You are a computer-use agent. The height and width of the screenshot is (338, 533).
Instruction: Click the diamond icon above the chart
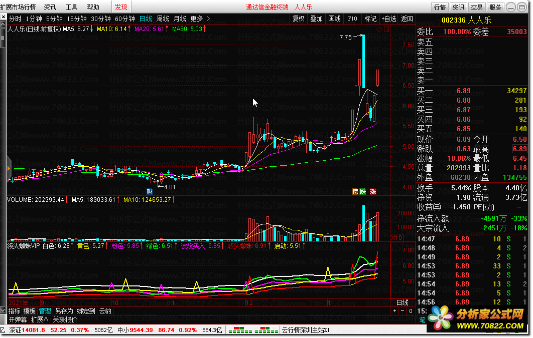(x=379, y=30)
